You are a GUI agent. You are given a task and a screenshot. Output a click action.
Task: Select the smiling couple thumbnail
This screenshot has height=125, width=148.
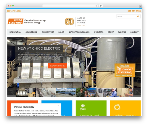point(86,92)
